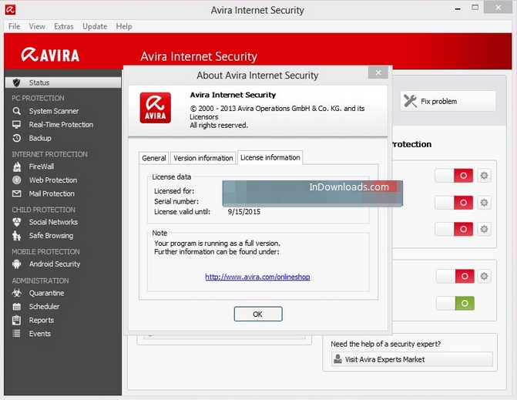Switch to Version information tab

[x=203, y=158]
